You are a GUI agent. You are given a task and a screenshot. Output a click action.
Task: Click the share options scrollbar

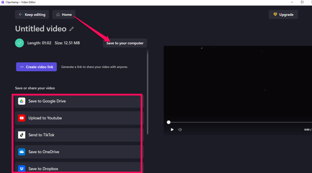click(147, 92)
